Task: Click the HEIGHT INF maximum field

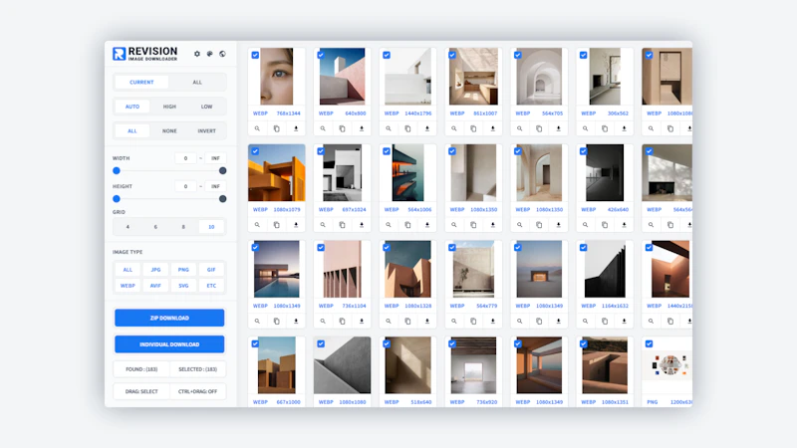Action: pyautogui.click(x=215, y=186)
